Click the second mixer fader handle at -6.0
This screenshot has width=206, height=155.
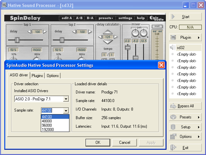pyautogui.click(x=136, y=58)
